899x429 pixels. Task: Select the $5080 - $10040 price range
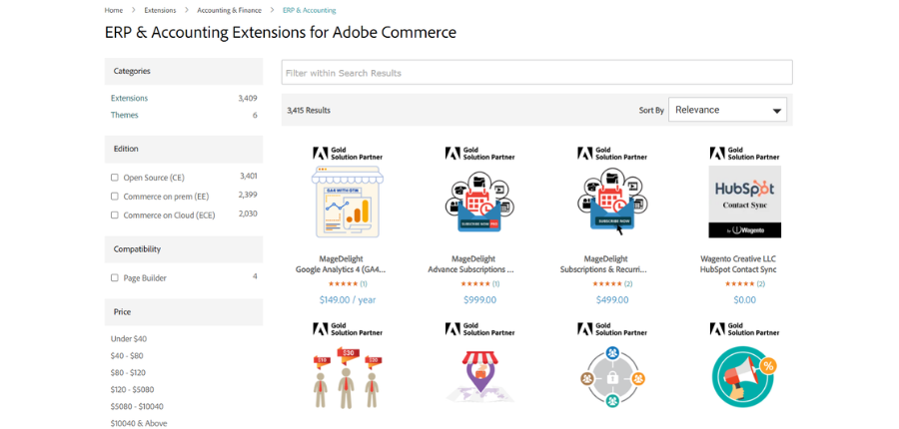[137, 407]
